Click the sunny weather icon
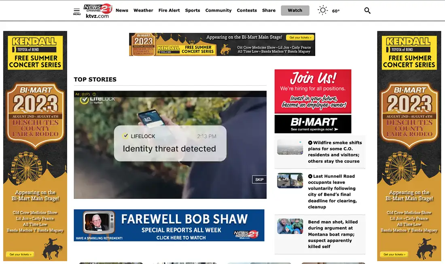This screenshot has height=264, width=445. [323, 10]
